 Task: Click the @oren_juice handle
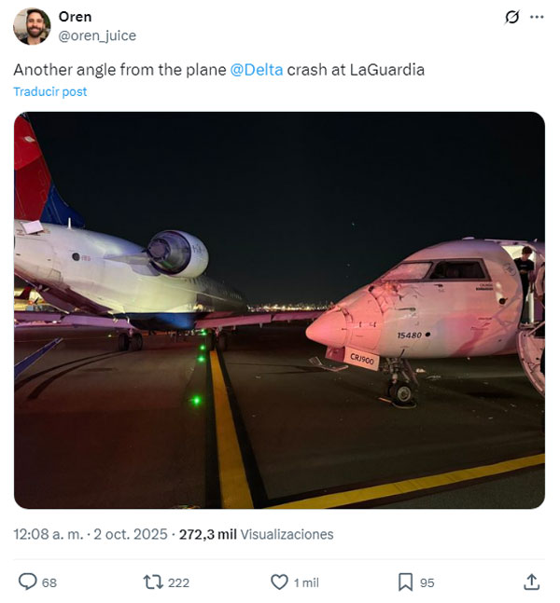coord(97,35)
